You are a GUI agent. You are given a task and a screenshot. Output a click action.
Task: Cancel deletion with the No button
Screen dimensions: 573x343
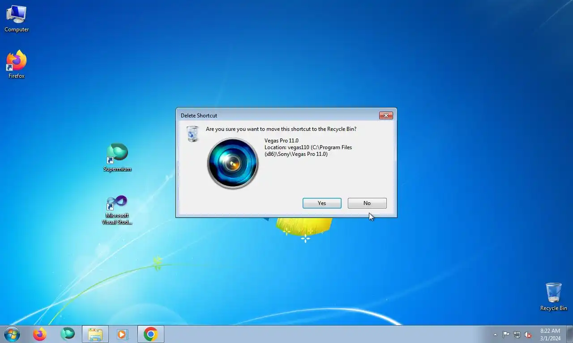[x=367, y=203]
